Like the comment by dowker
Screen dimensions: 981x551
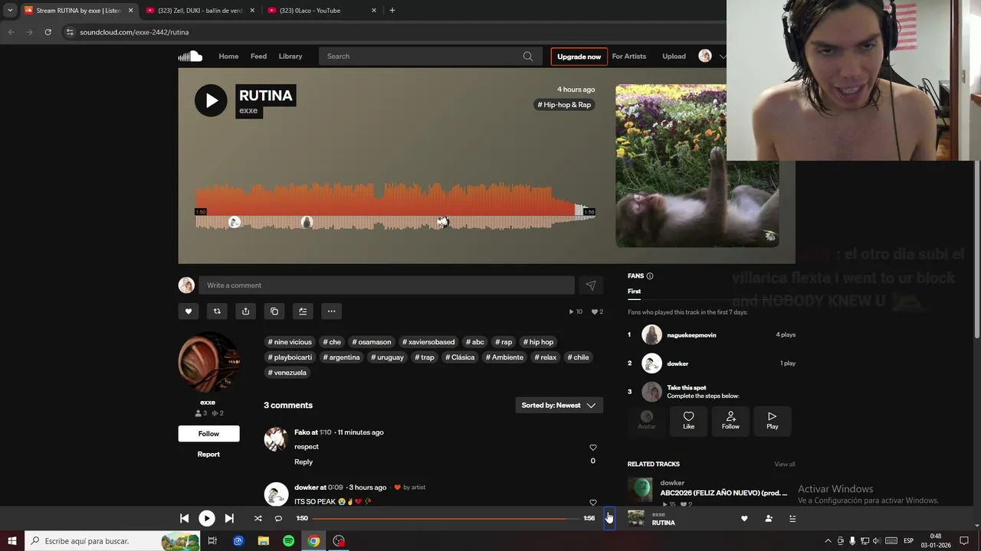point(592,502)
